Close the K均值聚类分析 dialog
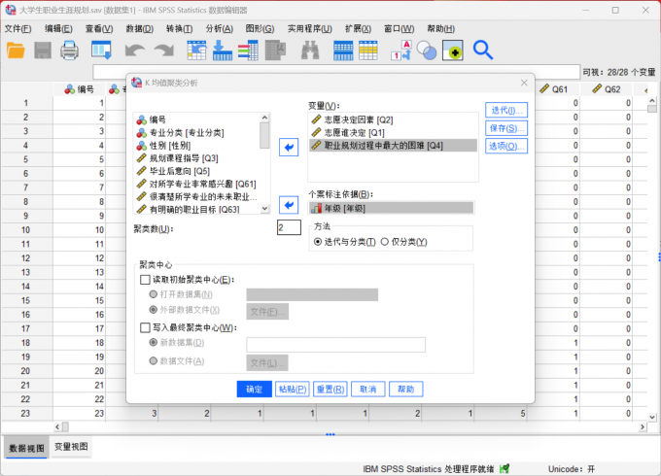 (524, 83)
